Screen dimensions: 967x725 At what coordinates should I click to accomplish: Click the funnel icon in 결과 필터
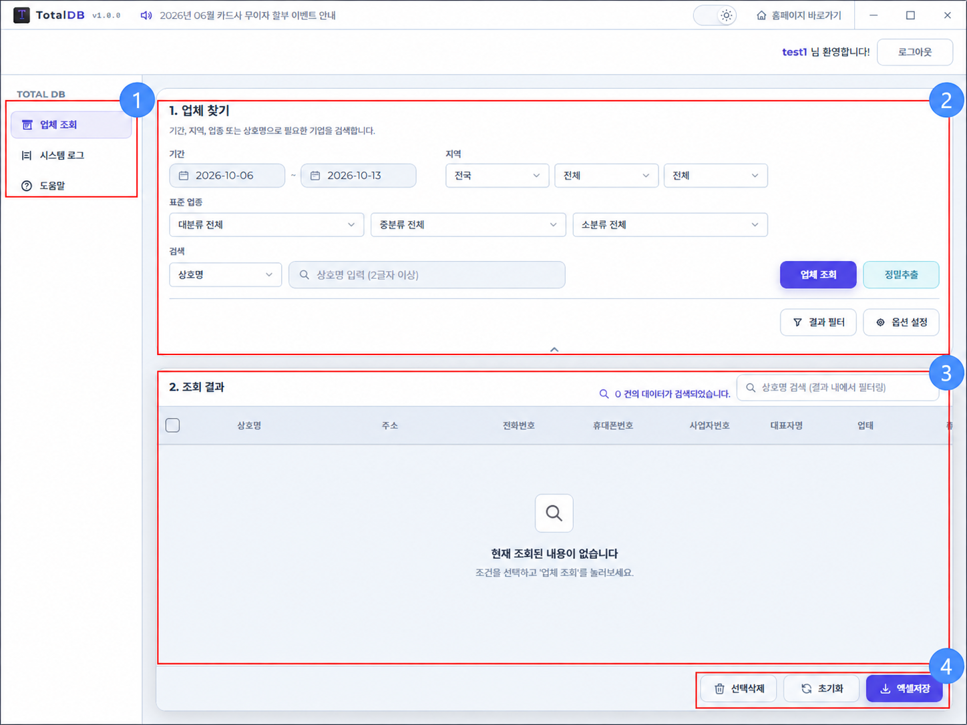(x=797, y=322)
